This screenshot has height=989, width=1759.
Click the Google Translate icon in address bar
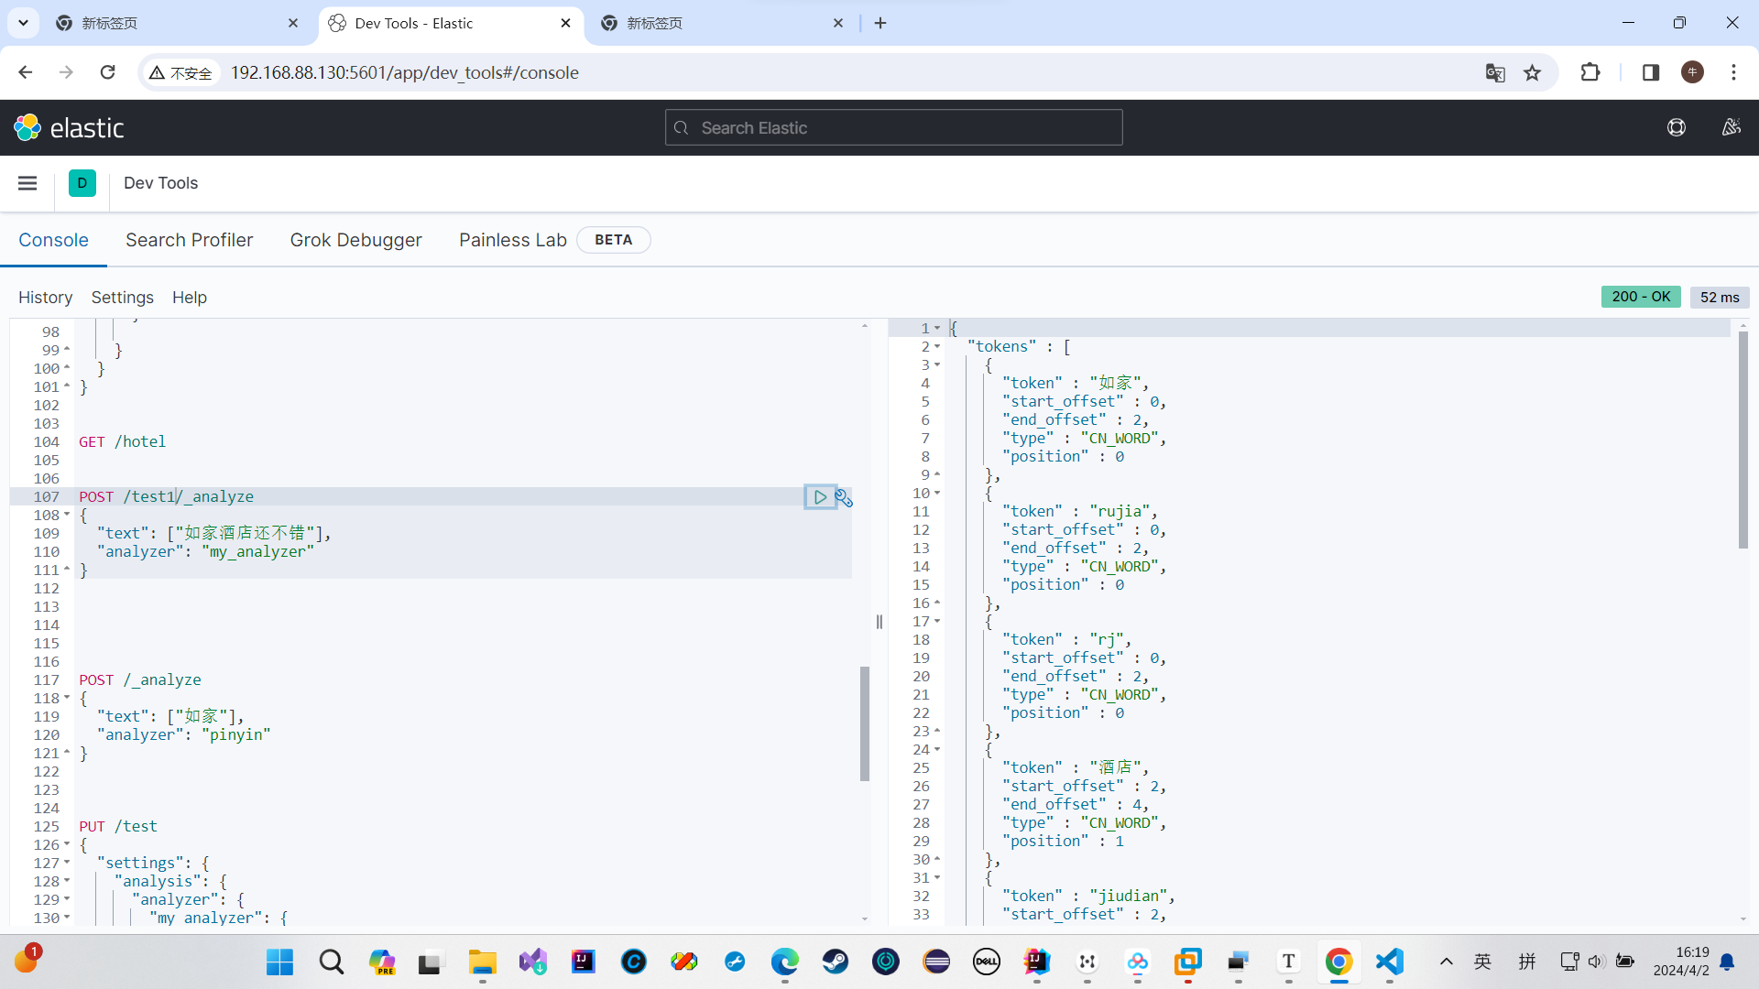pyautogui.click(x=1495, y=72)
